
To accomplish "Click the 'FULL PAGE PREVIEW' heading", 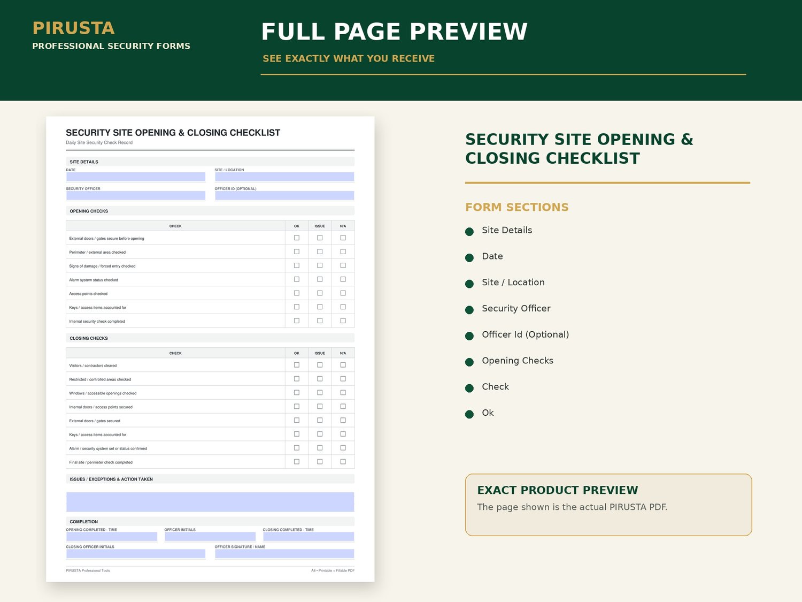I will (394, 32).
